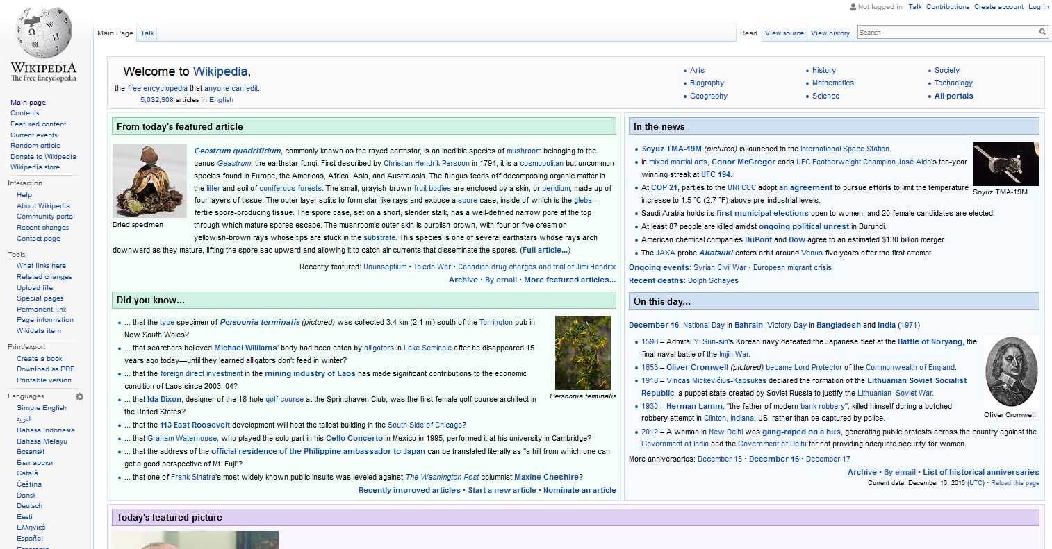Click List of historical anniversaries
This screenshot has height=549, width=1052.
coord(981,472)
